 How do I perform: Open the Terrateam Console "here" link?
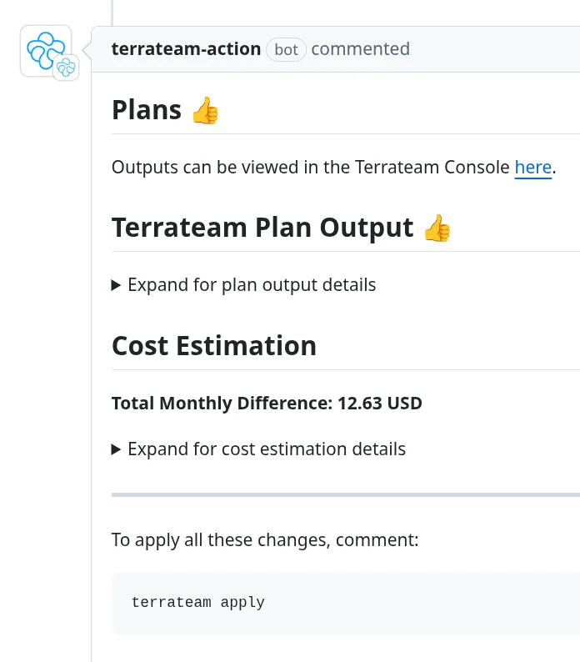(532, 167)
